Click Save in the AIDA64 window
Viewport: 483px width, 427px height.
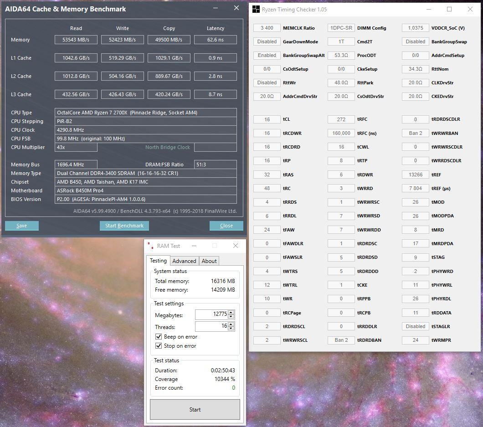pos(21,226)
